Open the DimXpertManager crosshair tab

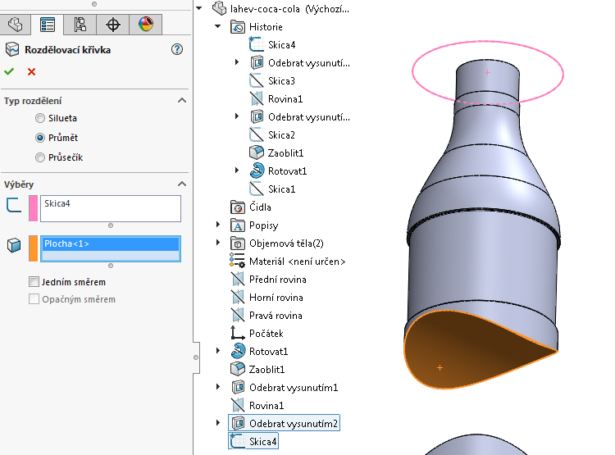(x=113, y=25)
